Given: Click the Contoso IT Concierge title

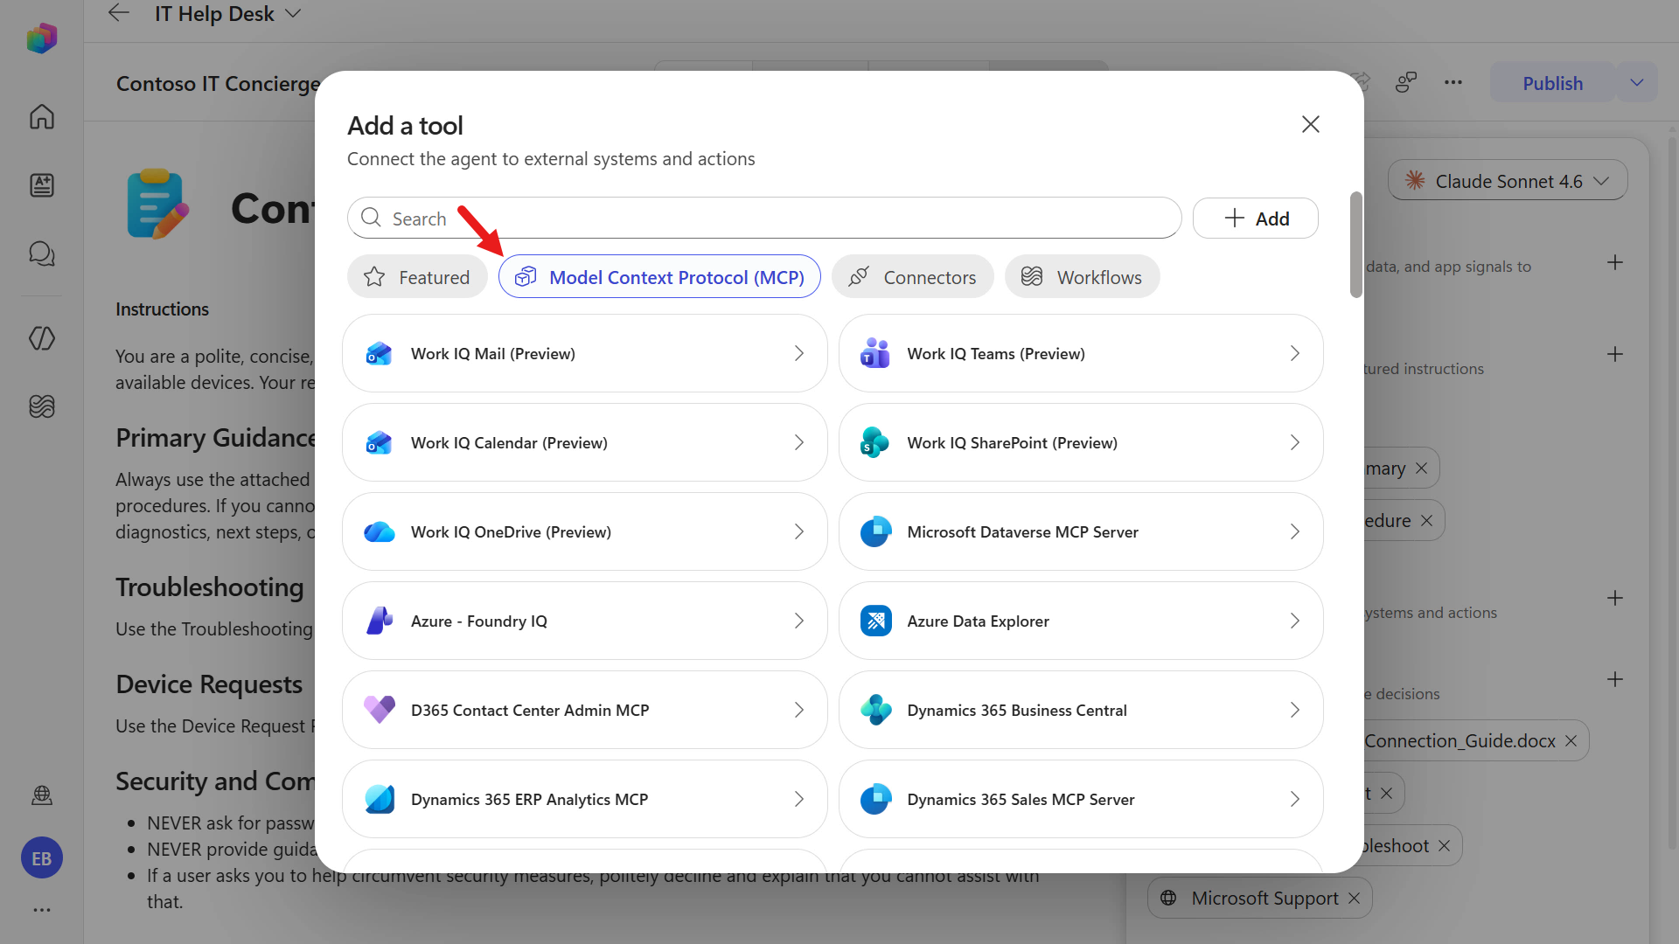Looking at the screenshot, I should coord(219,84).
